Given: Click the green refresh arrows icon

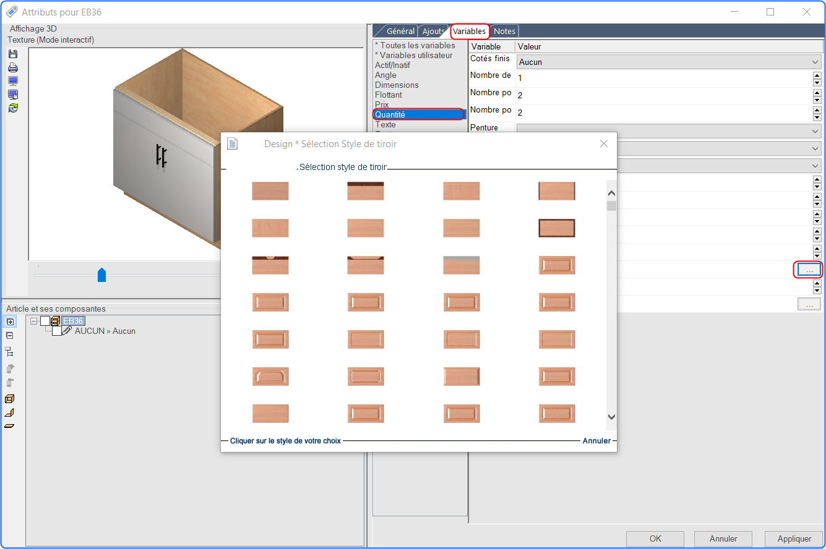Looking at the screenshot, I should pos(13,108).
